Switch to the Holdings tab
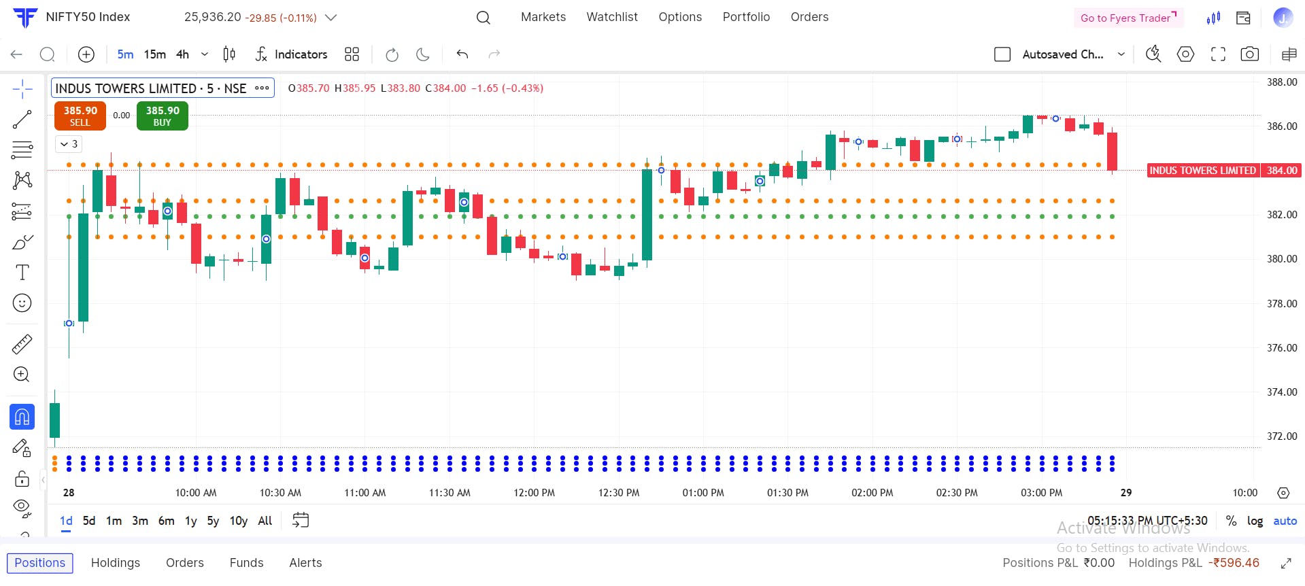The height and width of the screenshot is (586, 1305). (x=116, y=563)
